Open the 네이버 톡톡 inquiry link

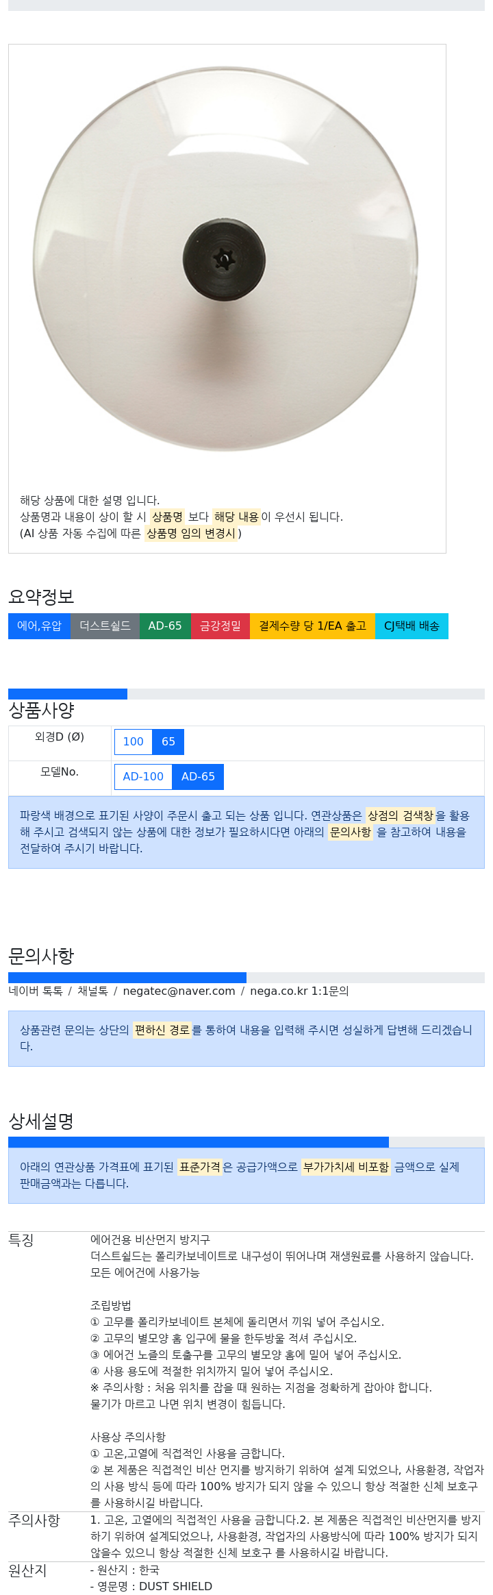tap(36, 991)
